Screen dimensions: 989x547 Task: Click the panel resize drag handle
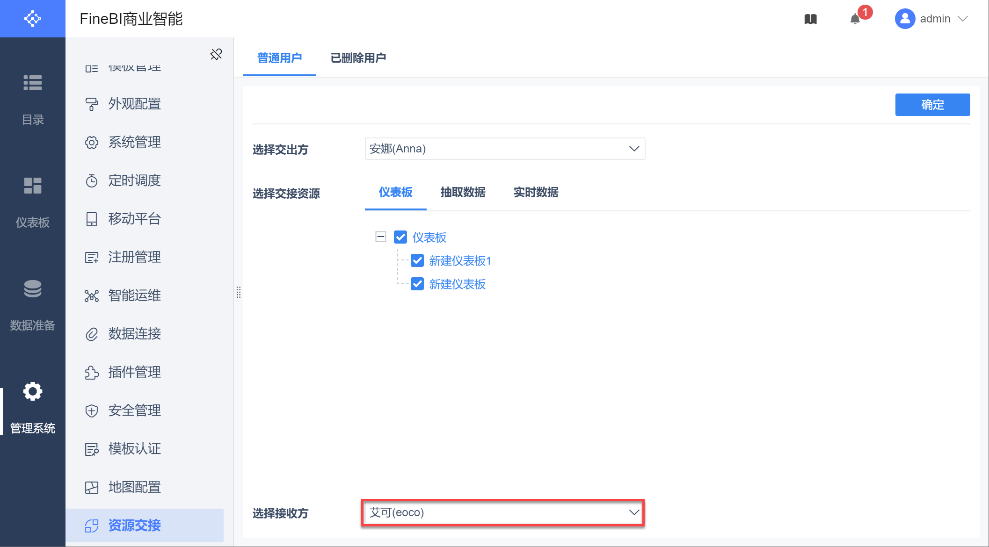(239, 292)
